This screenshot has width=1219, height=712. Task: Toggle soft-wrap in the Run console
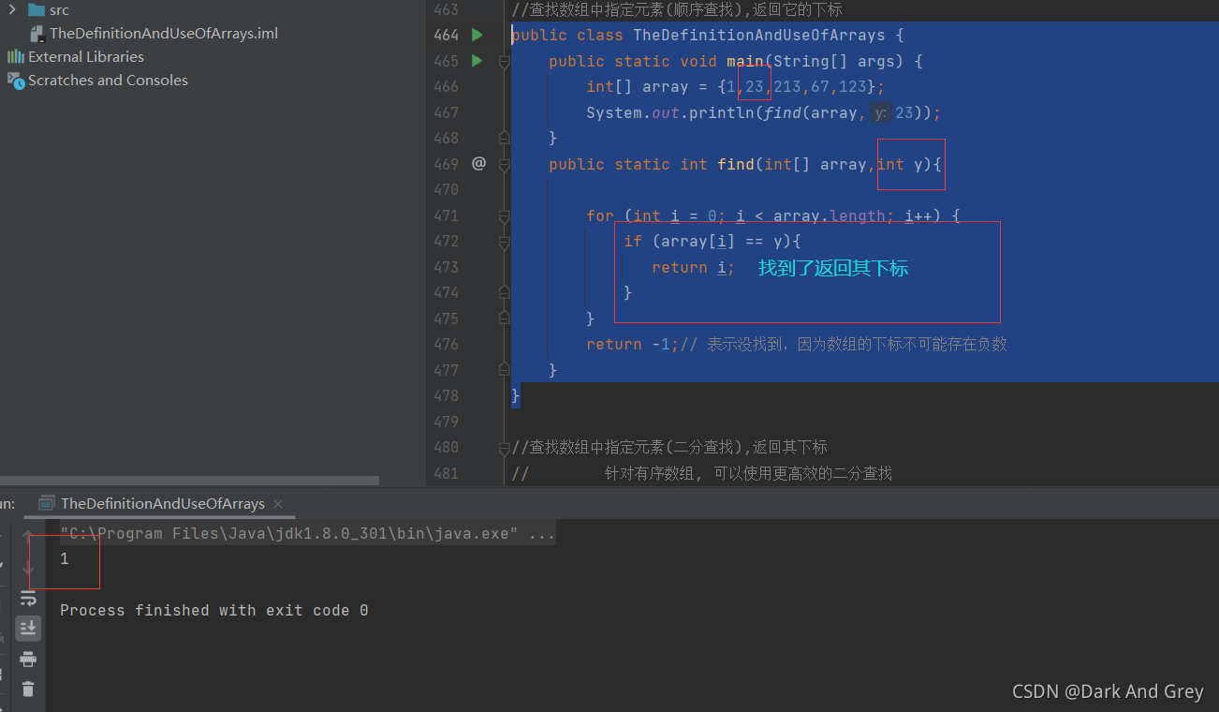pyautogui.click(x=28, y=598)
